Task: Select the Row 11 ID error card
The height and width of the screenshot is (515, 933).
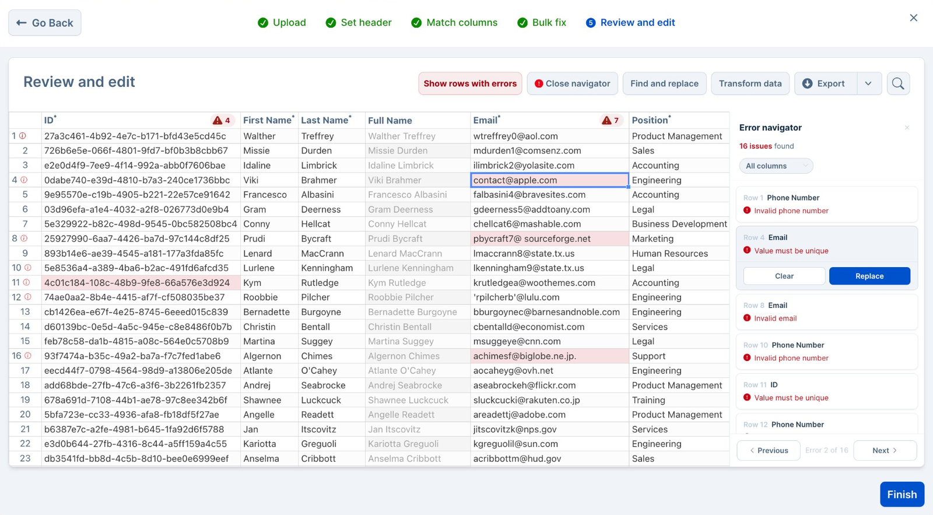Action: pyautogui.click(x=827, y=391)
